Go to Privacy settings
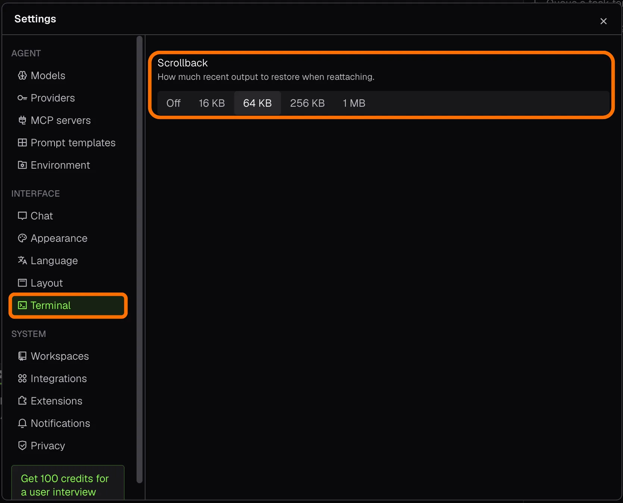 coord(68,446)
